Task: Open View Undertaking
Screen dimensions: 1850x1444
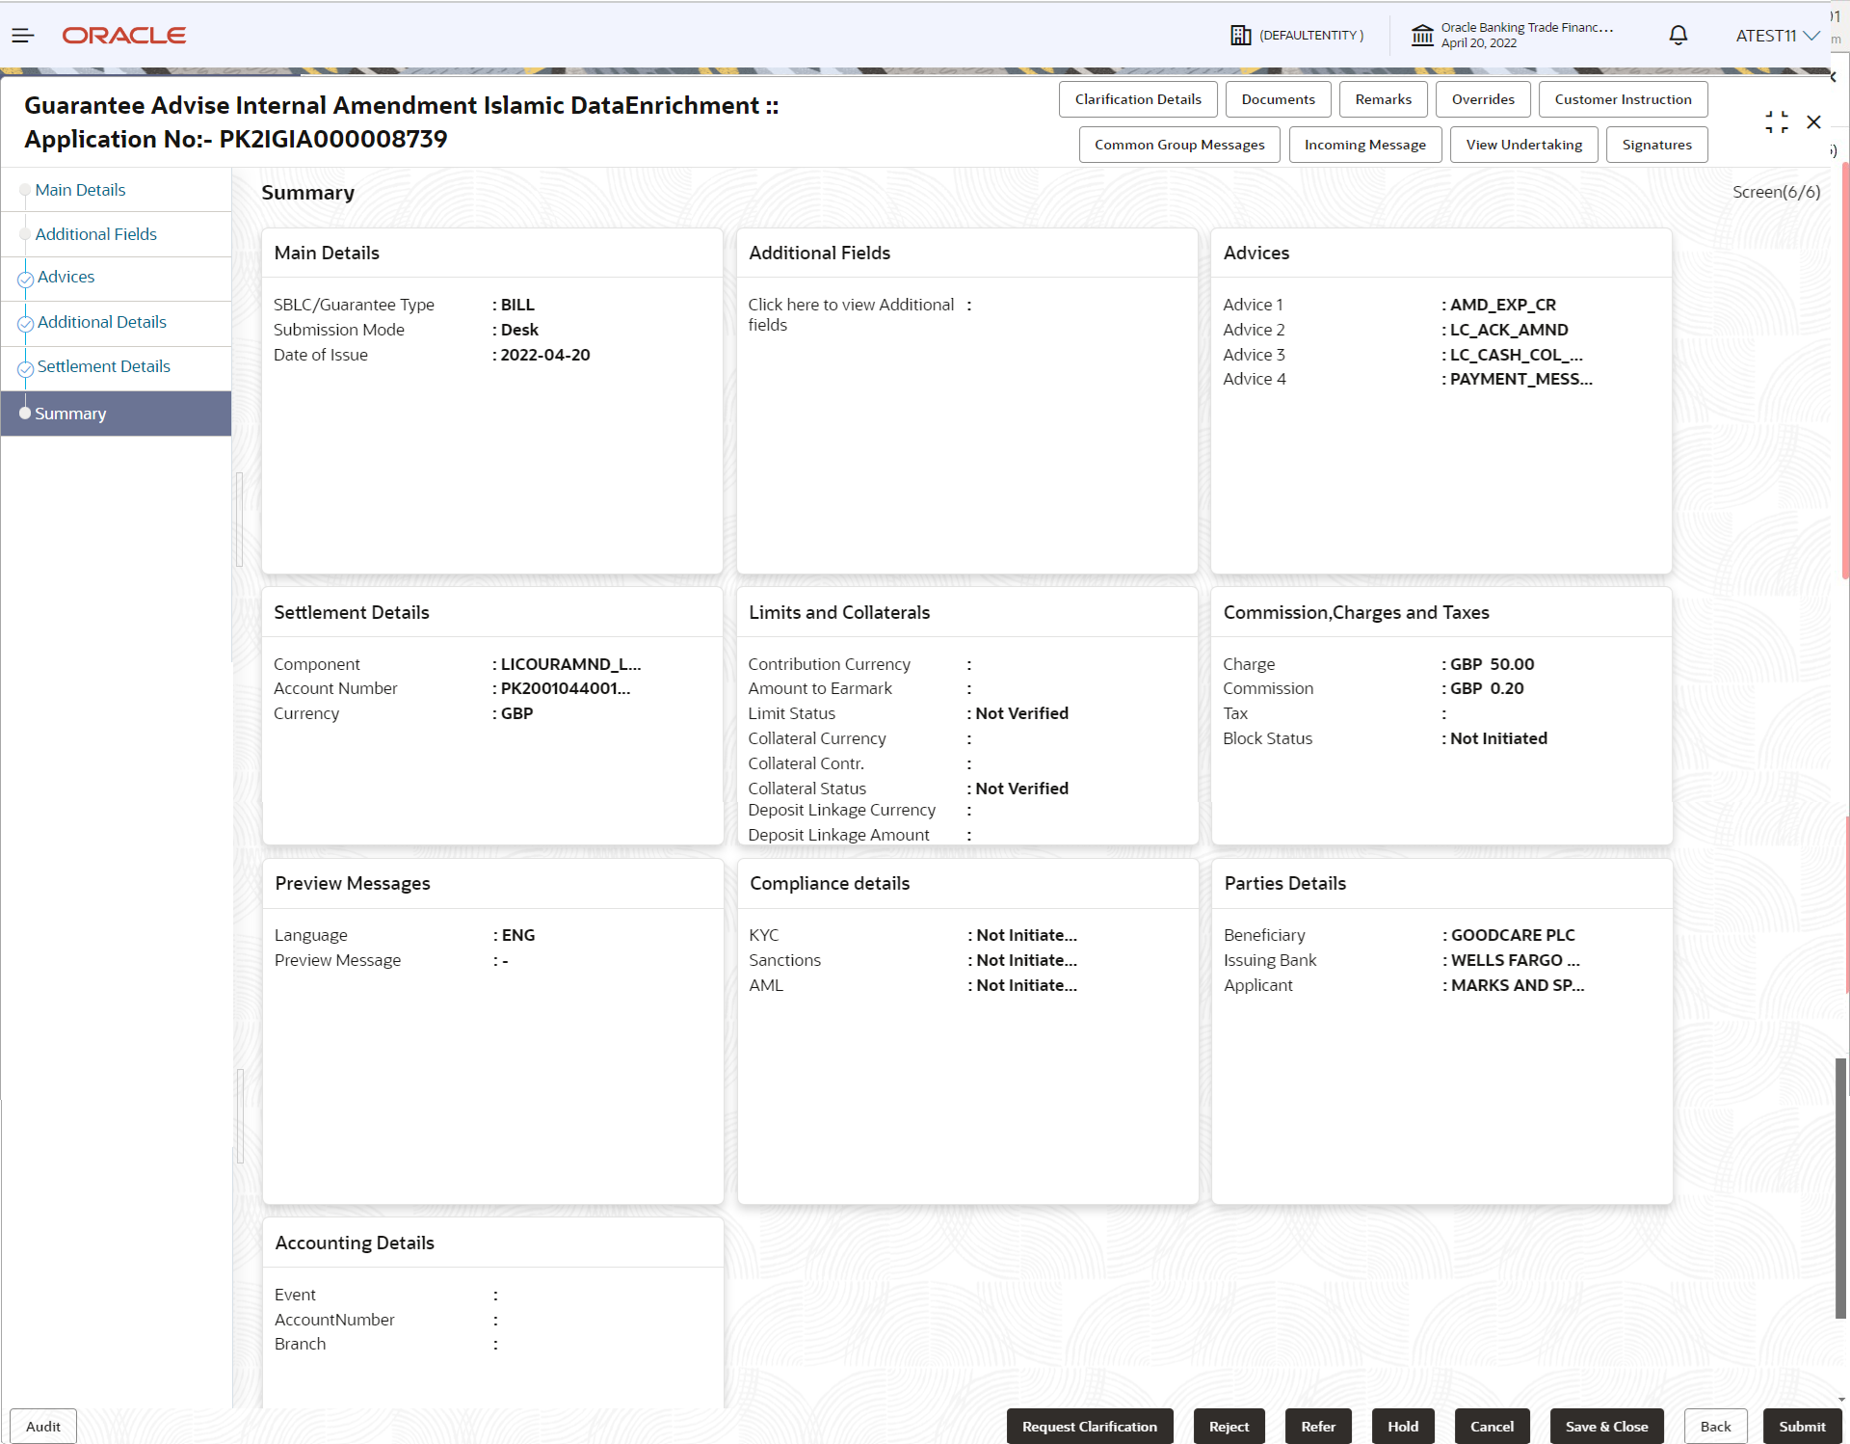Action: [1523, 145]
